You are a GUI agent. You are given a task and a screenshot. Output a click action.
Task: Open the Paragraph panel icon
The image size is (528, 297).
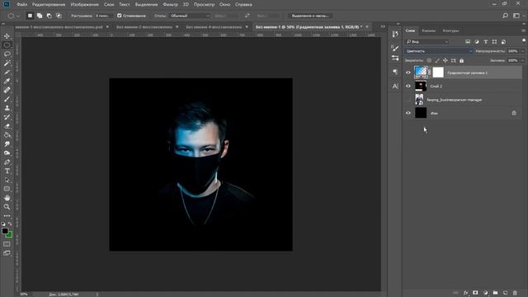[395, 72]
